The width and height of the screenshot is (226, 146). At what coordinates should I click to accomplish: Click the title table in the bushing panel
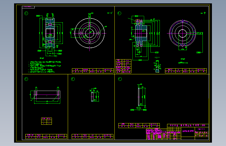point(92,136)
